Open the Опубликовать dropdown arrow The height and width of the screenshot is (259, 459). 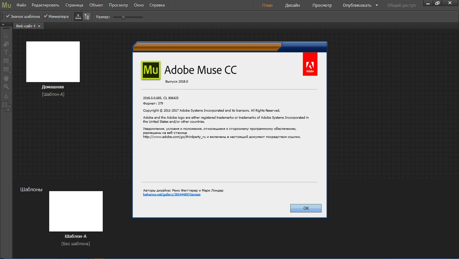click(x=377, y=5)
